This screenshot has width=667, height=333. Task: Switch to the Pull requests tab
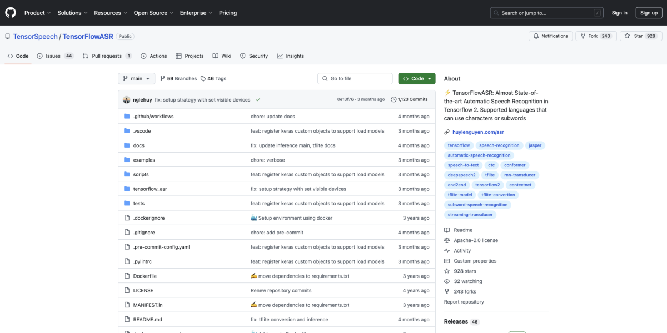tap(107, 56)
